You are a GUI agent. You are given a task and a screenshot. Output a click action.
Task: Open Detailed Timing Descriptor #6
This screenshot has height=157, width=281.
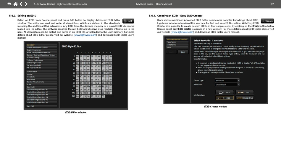point(42,103)
